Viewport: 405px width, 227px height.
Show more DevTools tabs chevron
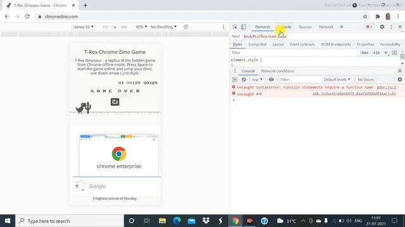[x=342, y=26]
